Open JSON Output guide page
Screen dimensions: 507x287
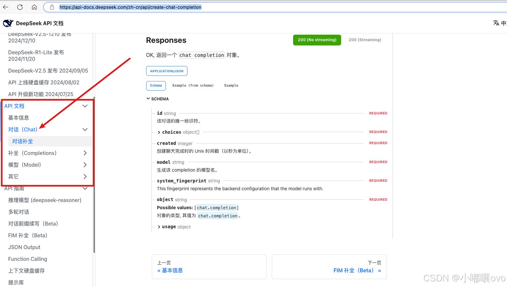(x=24, y=247)
